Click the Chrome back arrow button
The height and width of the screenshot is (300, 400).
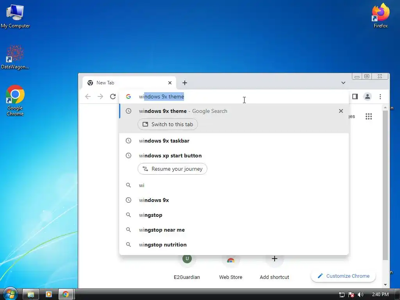pyautogui.click(x=88, y=96)
